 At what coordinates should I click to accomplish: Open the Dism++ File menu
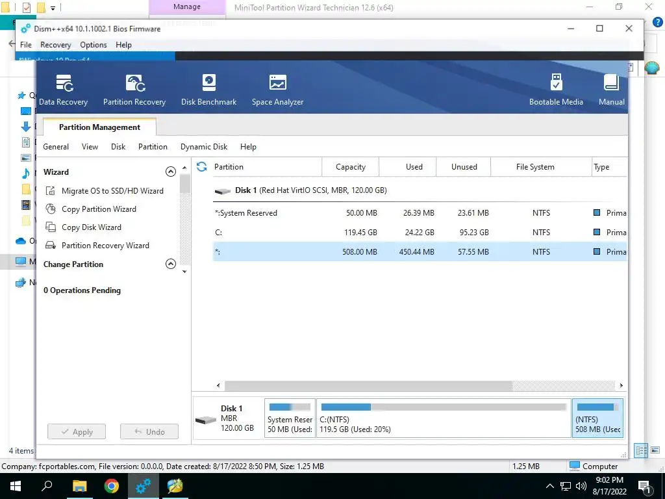click(x=26, y=45)
